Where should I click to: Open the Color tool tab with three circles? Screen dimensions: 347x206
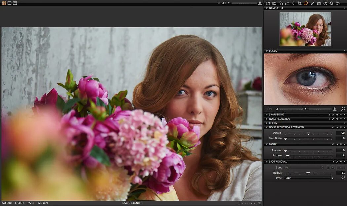pyautogui.click(x=281, y=3)
